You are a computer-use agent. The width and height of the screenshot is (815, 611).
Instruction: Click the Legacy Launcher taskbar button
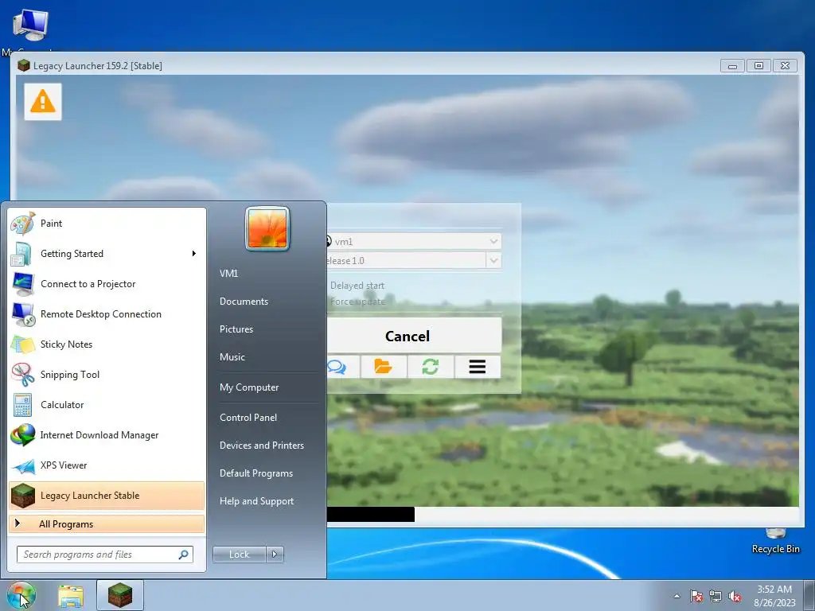(120, 595)
